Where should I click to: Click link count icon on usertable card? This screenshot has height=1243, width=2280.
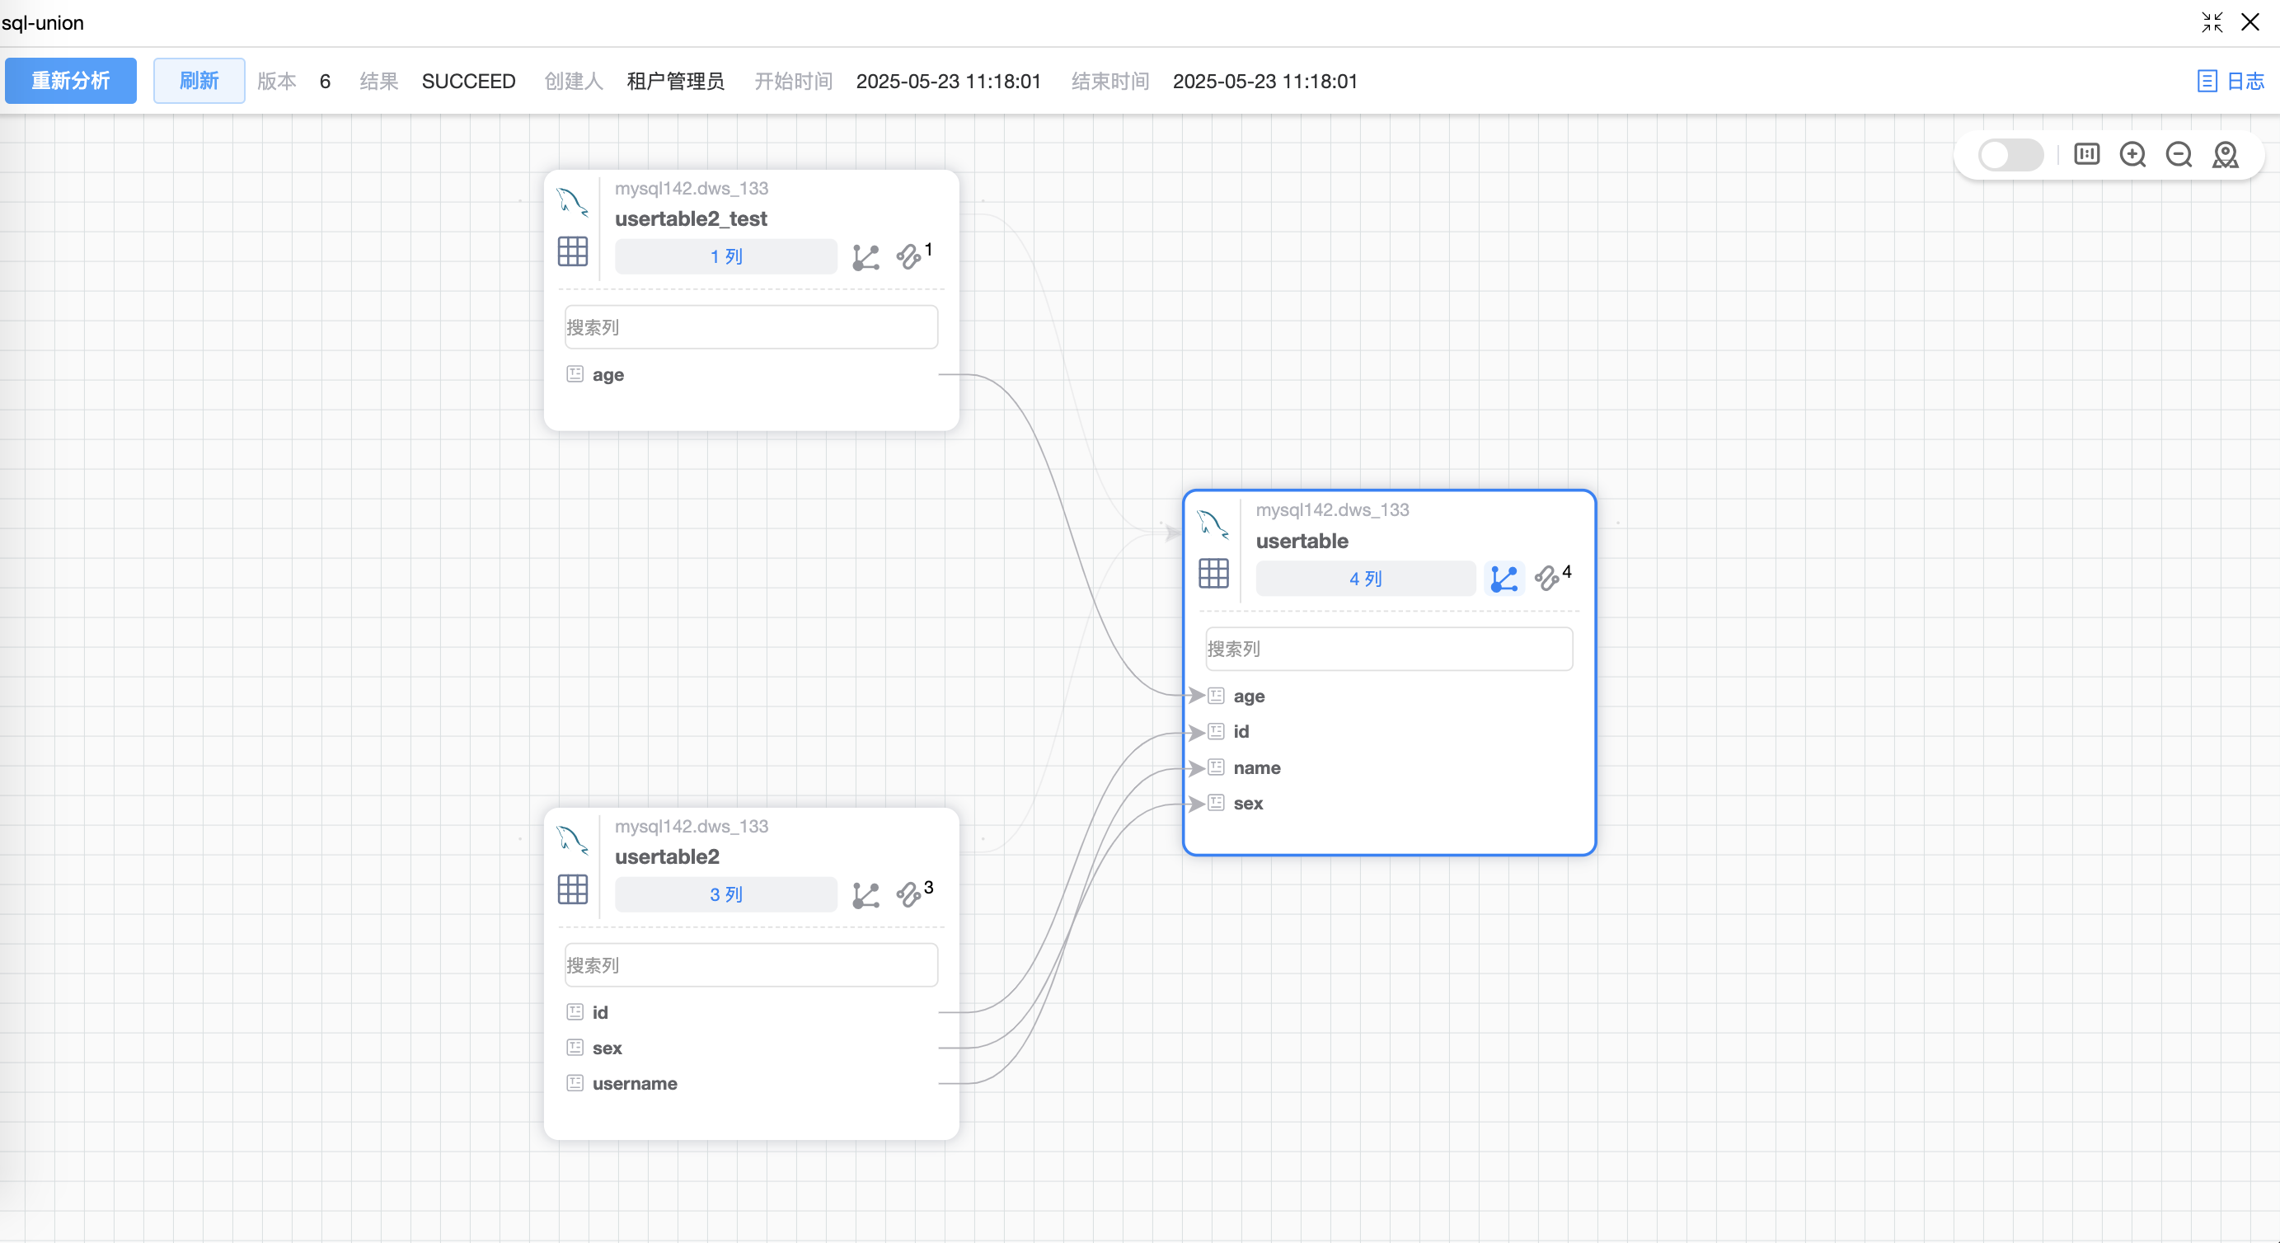tap(1547, 578)
